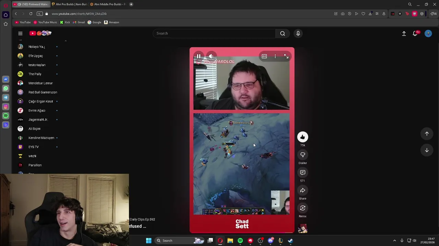The width and height of the screenshot is (439, 246).
Task: Enter fullscreen on the Shorts player
Action: pyautogui.click(x=286, y=56)
